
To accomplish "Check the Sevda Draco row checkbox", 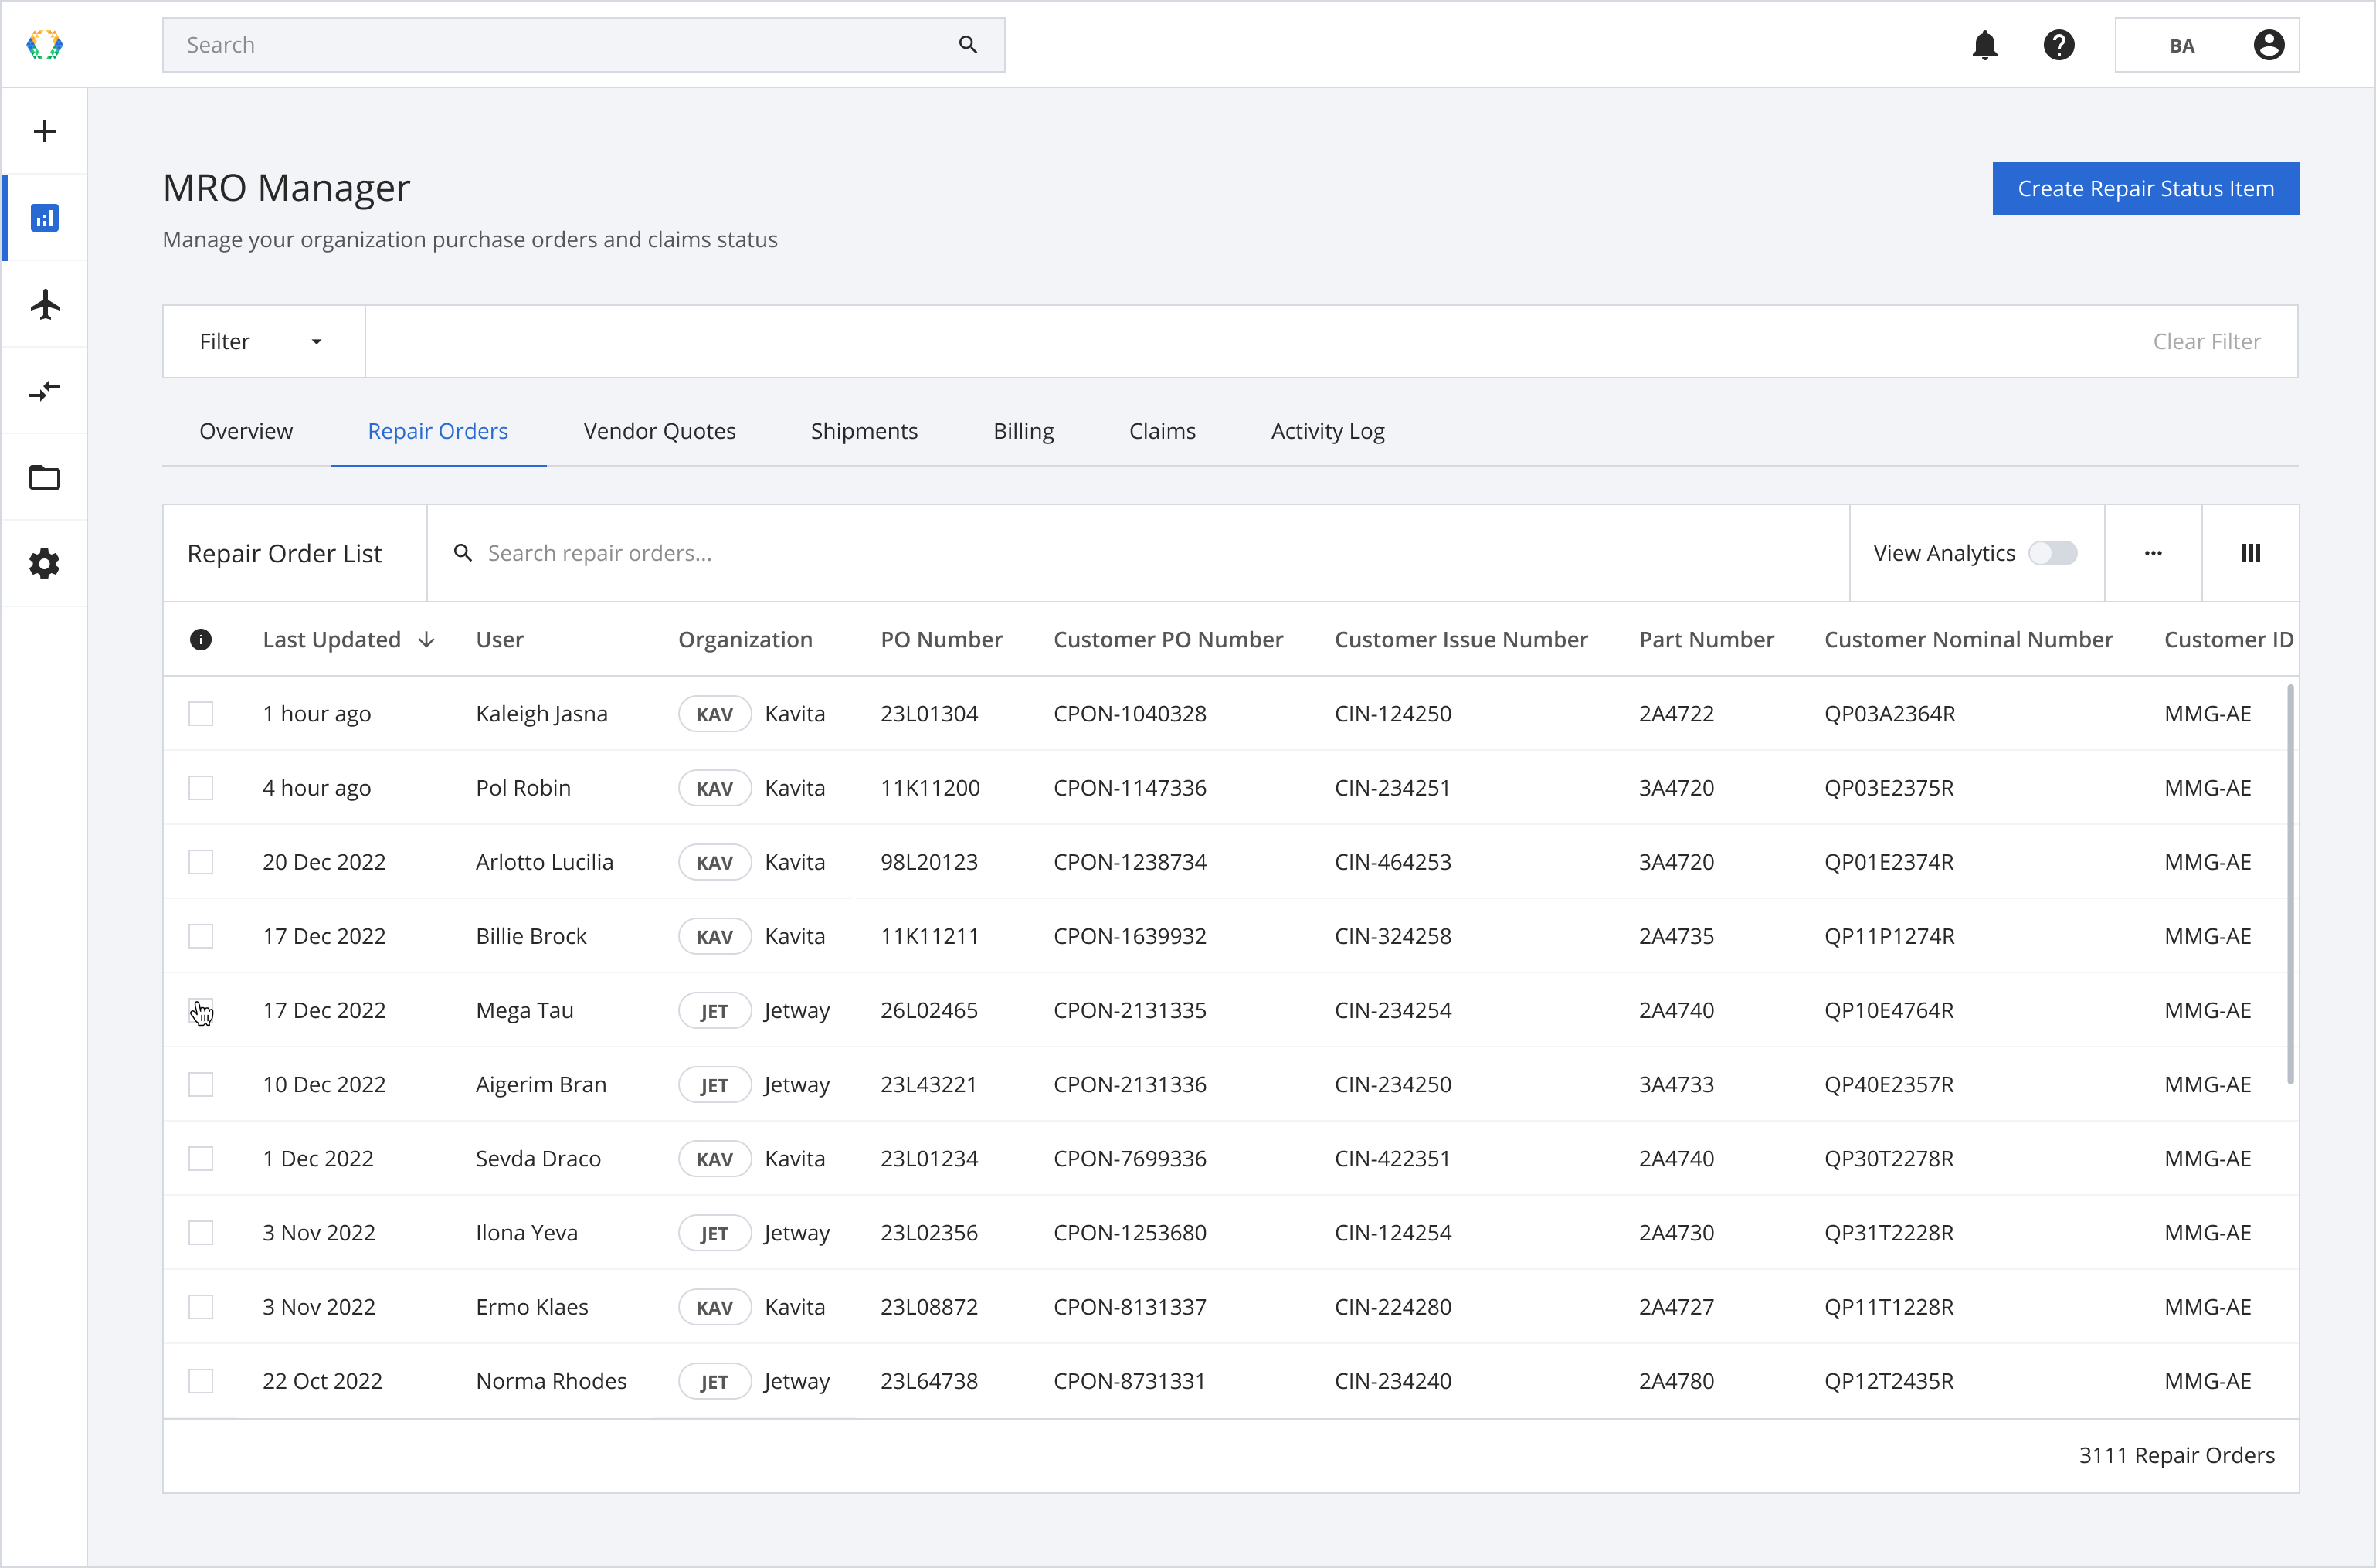I will coord(200,1159).
